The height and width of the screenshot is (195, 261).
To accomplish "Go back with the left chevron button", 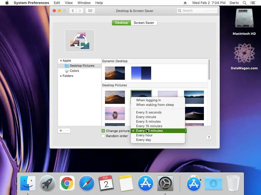I will pos(73,11).
